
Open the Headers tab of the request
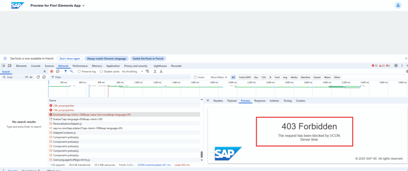pos(218,101)
